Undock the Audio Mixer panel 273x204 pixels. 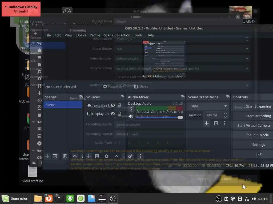183,97
